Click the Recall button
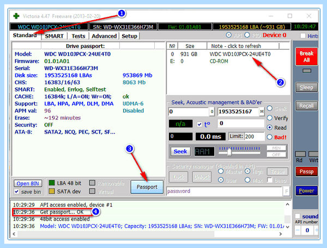 306,106
